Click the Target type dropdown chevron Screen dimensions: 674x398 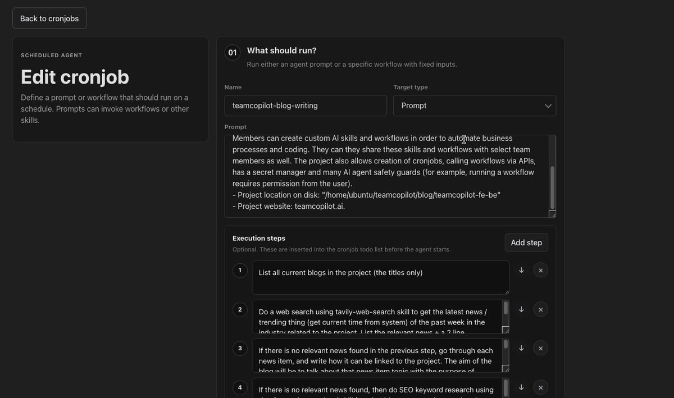tap(548, 106)
